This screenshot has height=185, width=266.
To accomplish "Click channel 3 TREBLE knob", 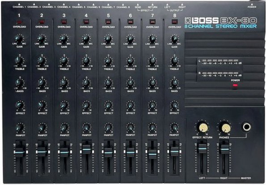I will [x=63, y=61].
